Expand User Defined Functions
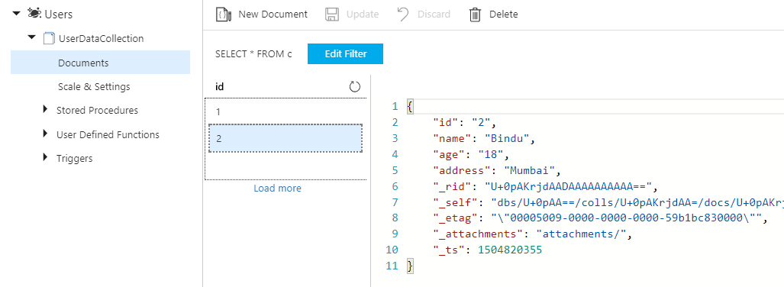 [x=46, y=134]
